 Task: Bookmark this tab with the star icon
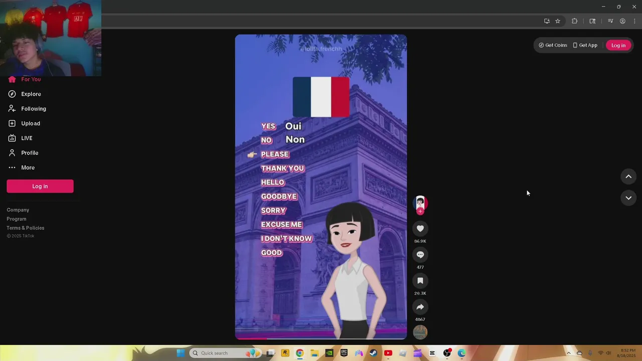(557, 21)
